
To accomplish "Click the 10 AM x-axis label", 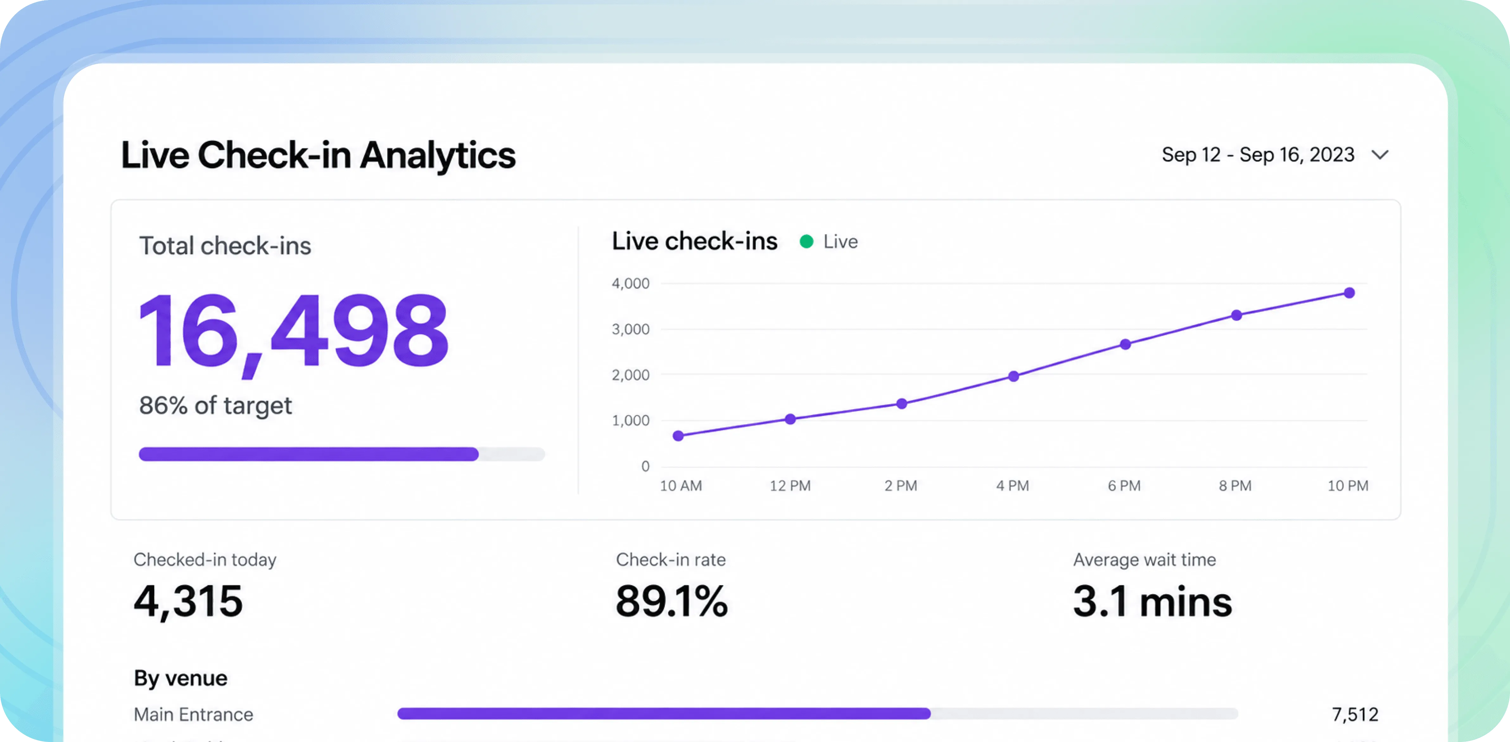I will pyautogui.click(x=681, y=486).
